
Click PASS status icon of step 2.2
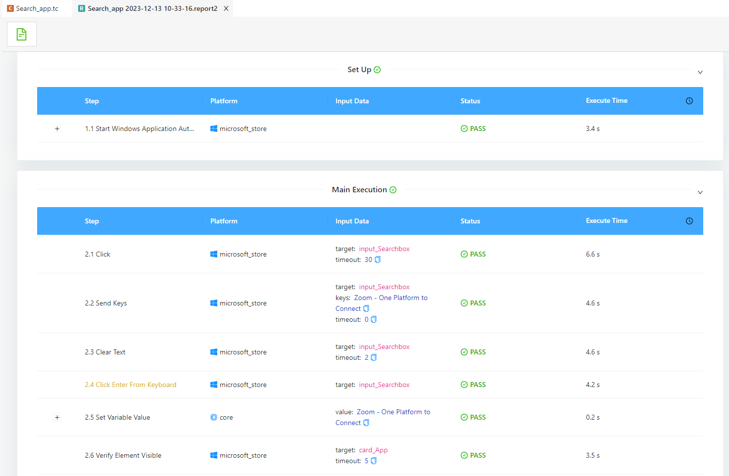[x=464, y=303]
